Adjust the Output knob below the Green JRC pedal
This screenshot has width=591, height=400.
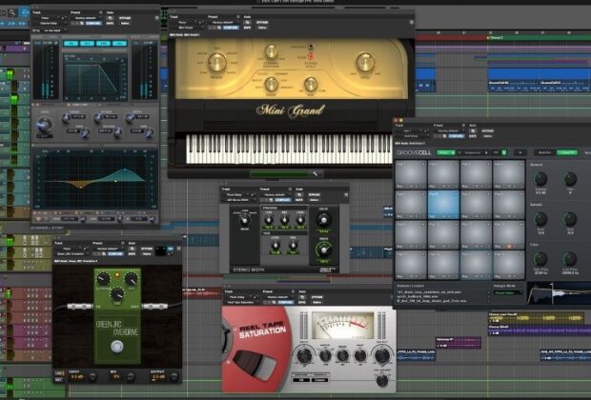coord(174,376)
